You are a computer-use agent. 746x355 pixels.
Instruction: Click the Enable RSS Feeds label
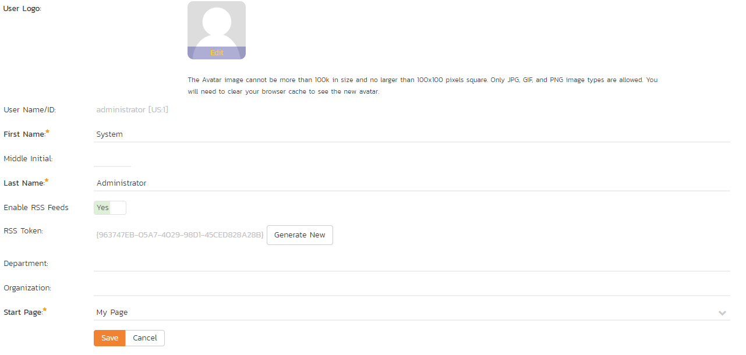36,208
